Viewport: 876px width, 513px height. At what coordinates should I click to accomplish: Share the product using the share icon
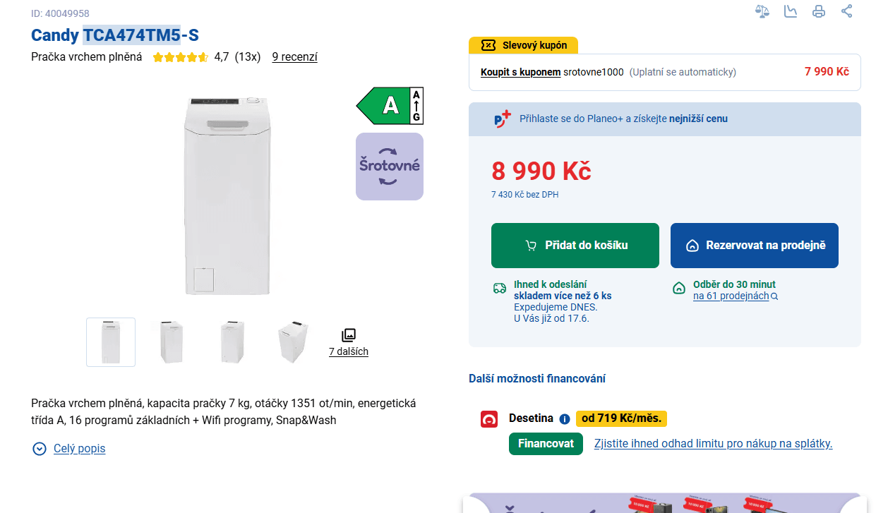846,12
